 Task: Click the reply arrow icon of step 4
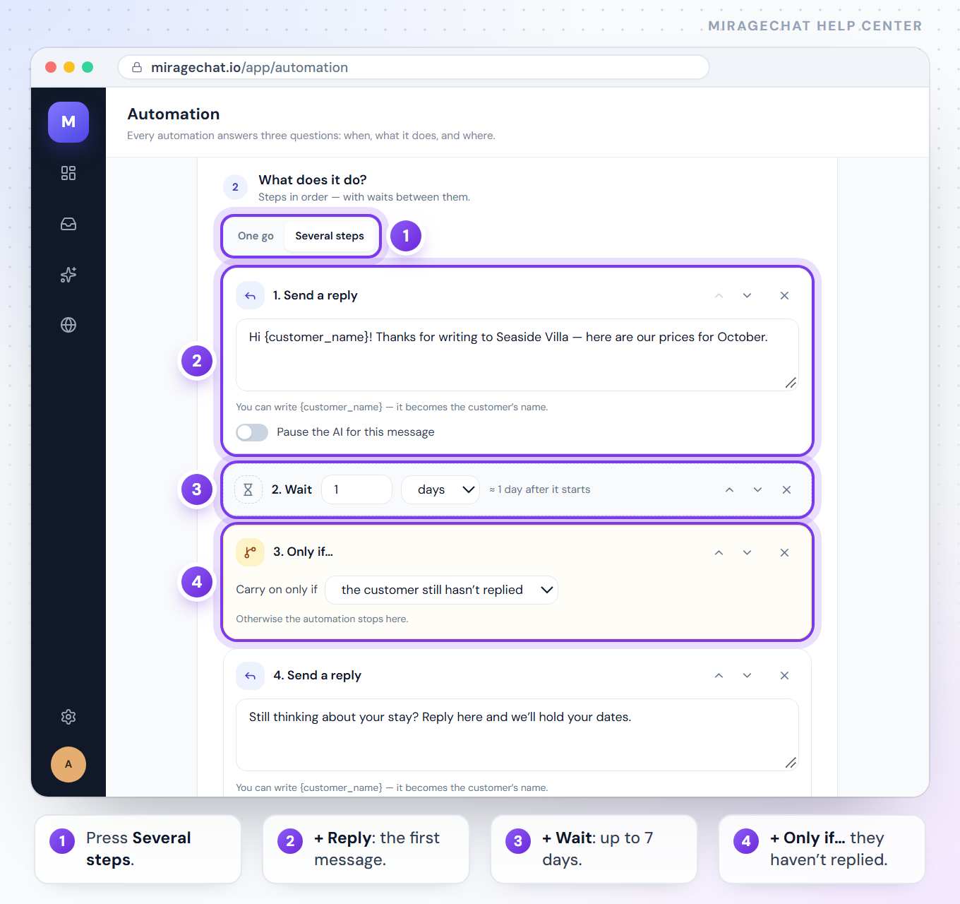pyautogui.click(x=250, y=676)
